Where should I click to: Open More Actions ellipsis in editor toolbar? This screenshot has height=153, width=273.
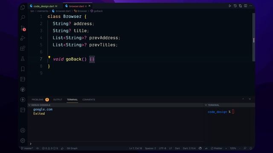pos(251,6)
